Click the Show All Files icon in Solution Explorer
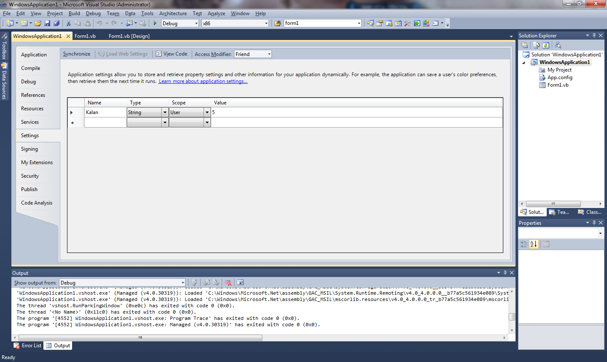The width and height of the screenshot is (607, 362). click(536, 45)
